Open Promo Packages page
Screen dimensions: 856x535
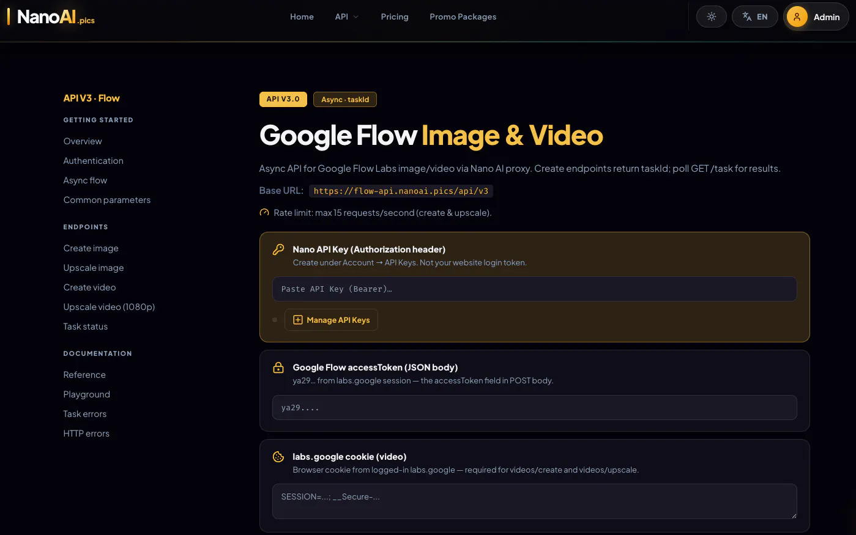click(463, 17)
